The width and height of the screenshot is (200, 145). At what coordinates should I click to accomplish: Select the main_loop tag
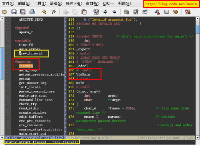28,70
